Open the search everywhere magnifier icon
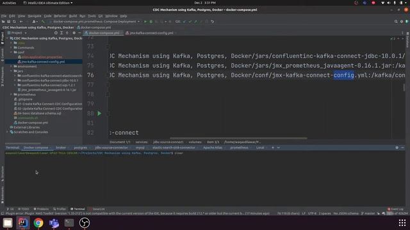 tap(396, 22)
